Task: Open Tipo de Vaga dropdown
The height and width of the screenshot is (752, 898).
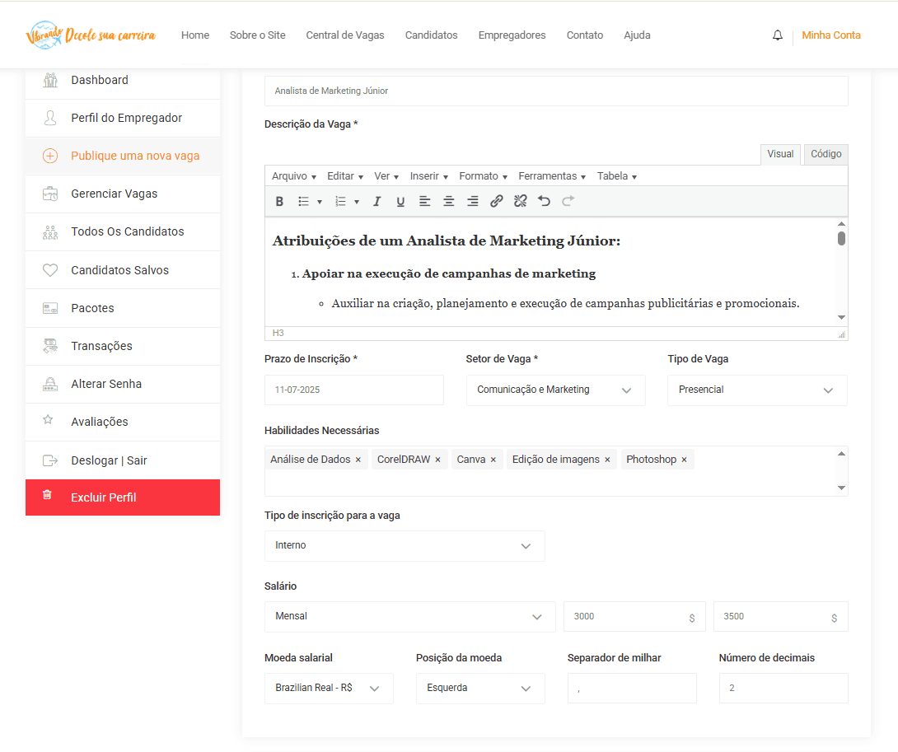Action: 757,390
